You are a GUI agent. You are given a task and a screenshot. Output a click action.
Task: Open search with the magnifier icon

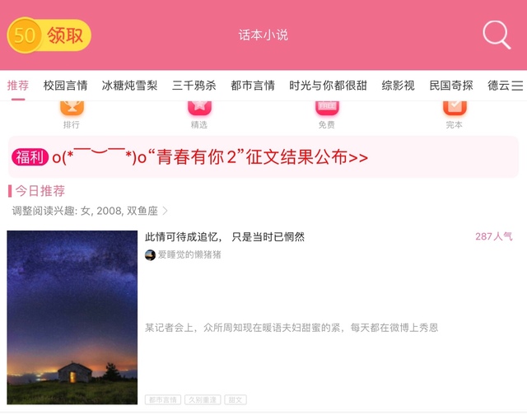tap(497, 35)
